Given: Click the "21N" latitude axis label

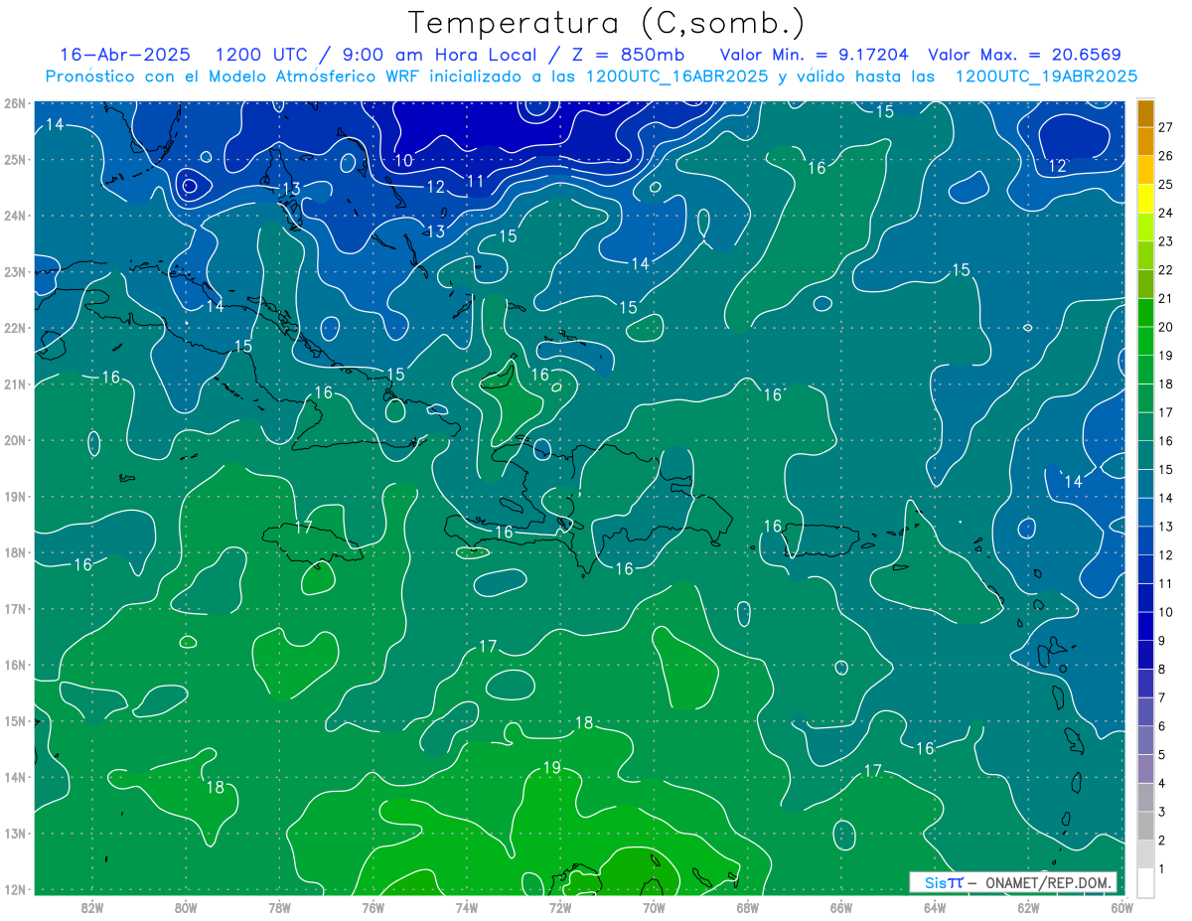Looking at the screenshot, I should [x=14, y=384].
